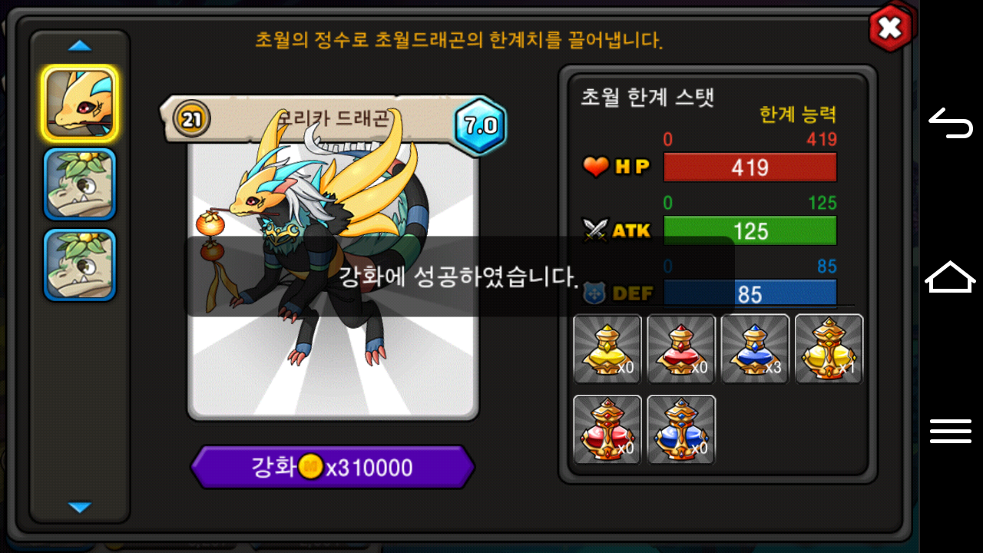
Task: Tap the 7.0 hexagon grade badge
Action: 481,126
